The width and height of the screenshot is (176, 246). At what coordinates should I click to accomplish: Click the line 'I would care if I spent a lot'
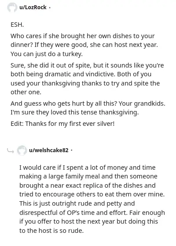[x=88, y=168]
